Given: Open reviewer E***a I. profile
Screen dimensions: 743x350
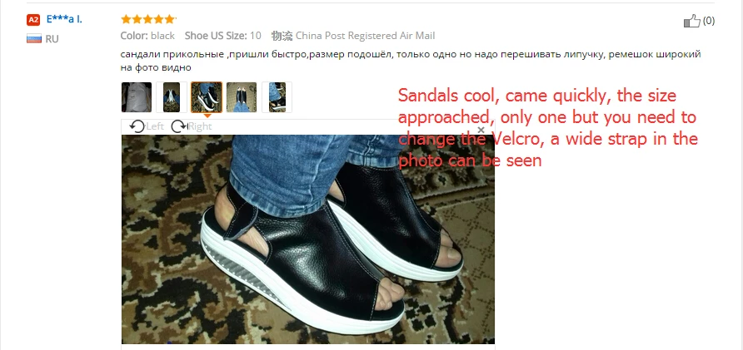Looking at the screenshot, I should (64, 19).
